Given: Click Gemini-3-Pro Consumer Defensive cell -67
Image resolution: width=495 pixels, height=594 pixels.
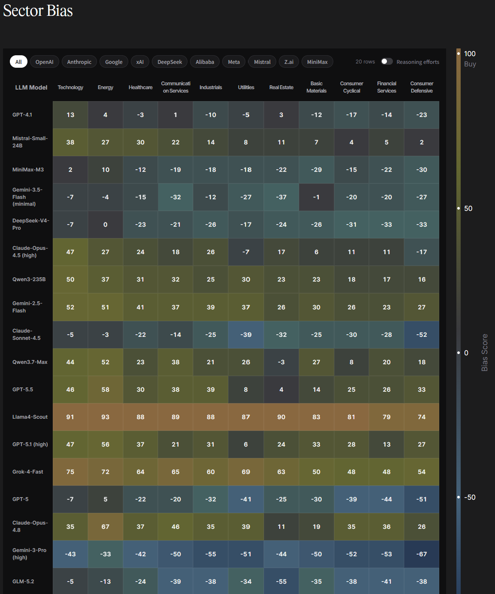Looking at the screenshot, I should (422, 554).
